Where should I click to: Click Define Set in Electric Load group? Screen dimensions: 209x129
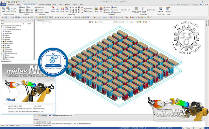(x=151, y=10)
